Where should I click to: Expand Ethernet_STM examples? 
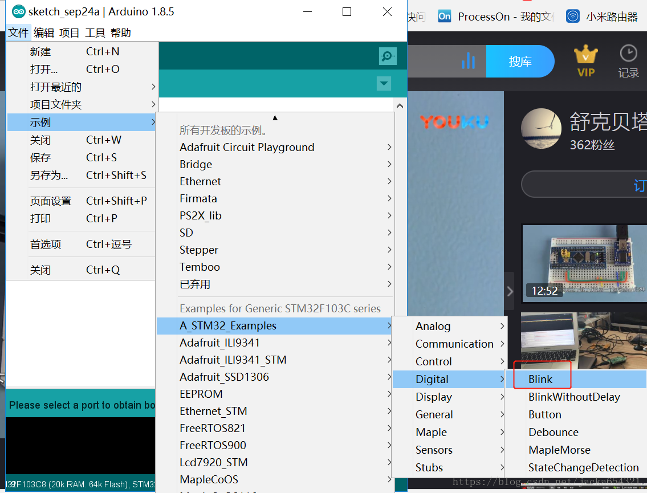(x=275, y=411)
